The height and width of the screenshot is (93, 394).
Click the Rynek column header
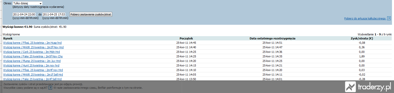point(8,38)
